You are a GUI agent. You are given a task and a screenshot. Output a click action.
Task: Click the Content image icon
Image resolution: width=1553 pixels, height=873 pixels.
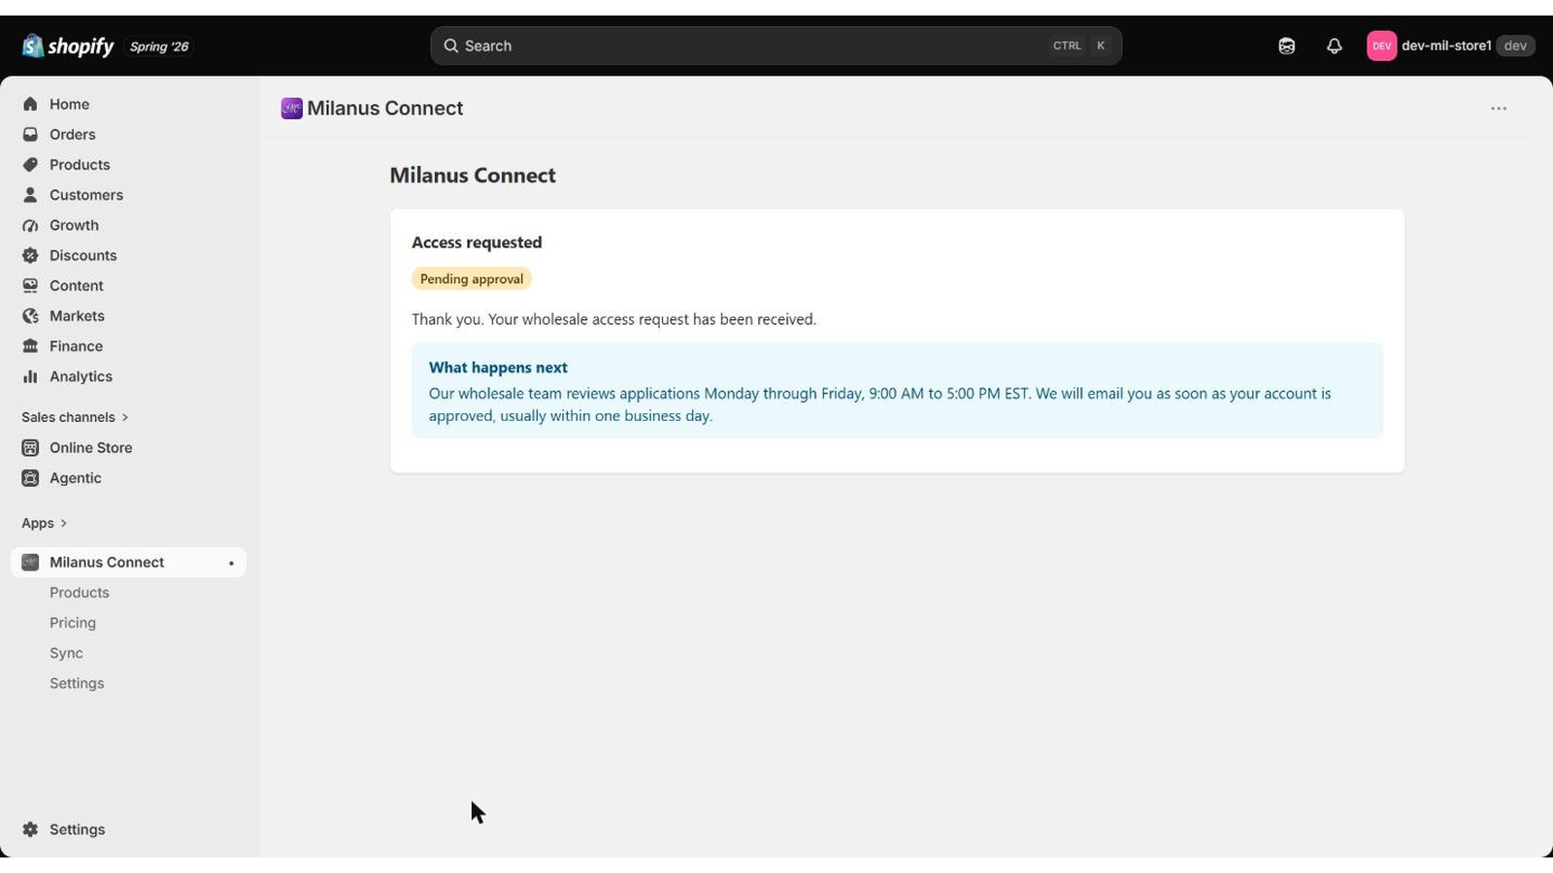30,285
